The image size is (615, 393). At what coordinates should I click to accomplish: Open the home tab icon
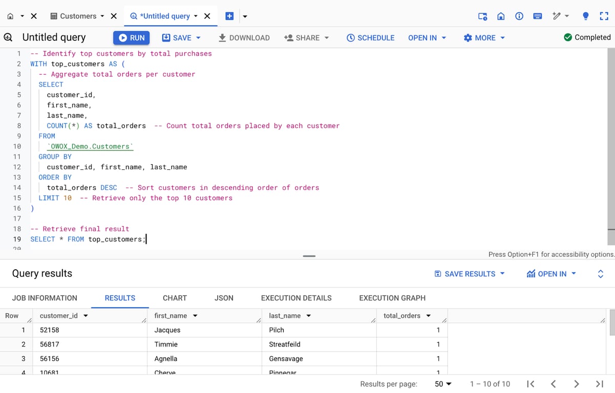click(x=10, y=16)
